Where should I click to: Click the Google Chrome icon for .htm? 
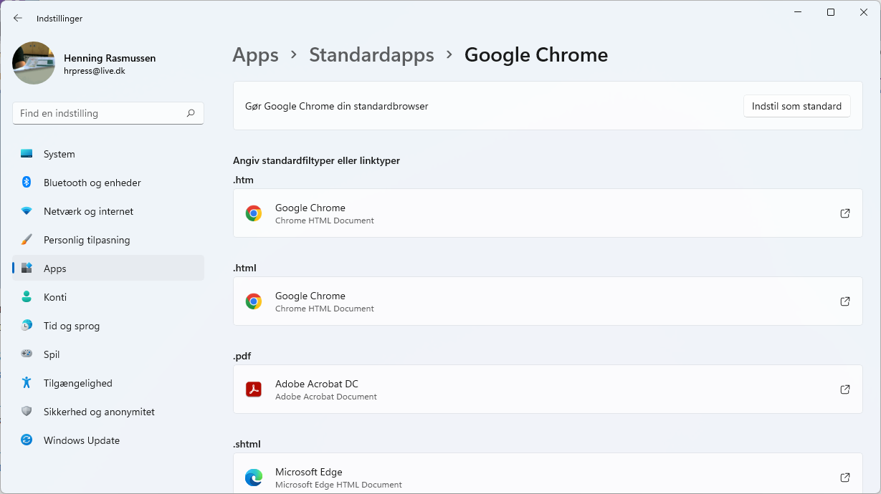click(254, 213)
